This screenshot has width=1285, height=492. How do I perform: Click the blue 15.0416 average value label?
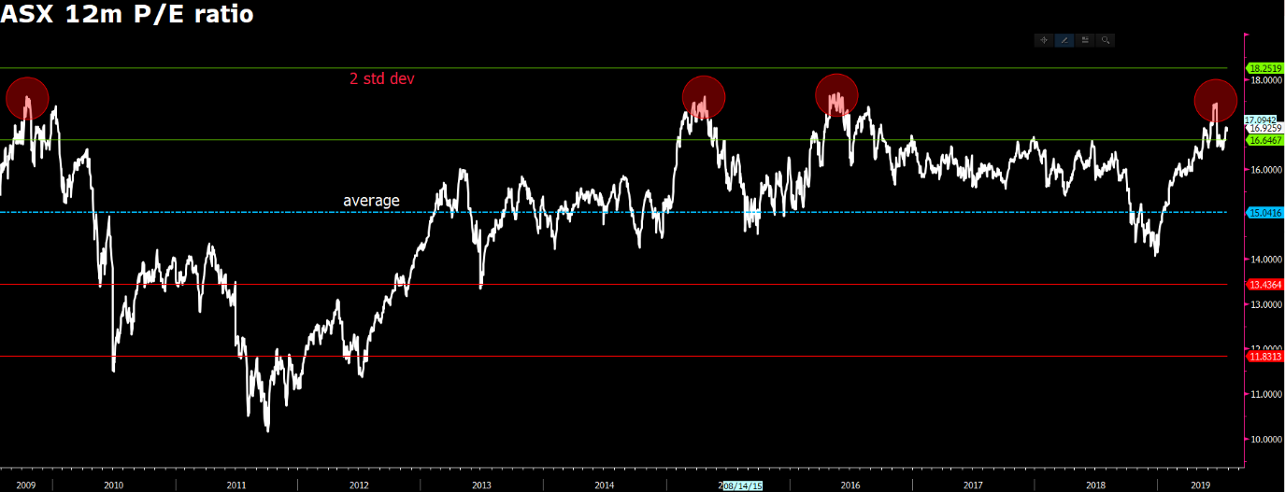pyautogui.click(x=1265, y=213)
